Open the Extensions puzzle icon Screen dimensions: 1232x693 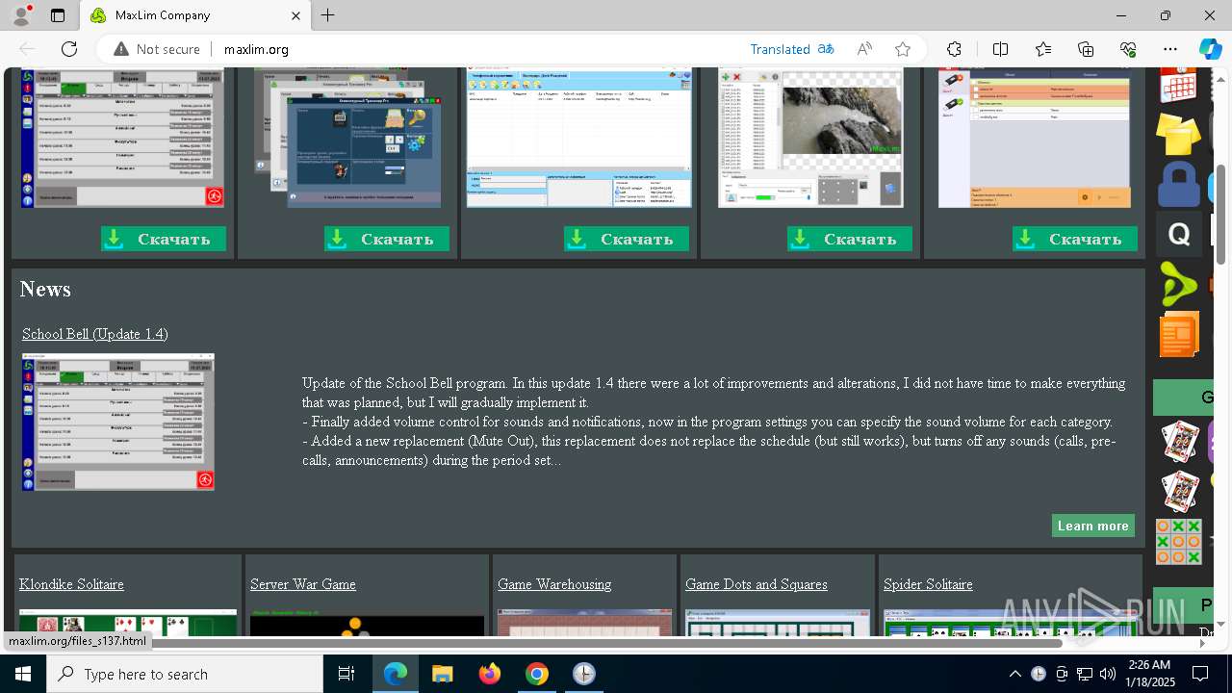(x=954, y=49)
